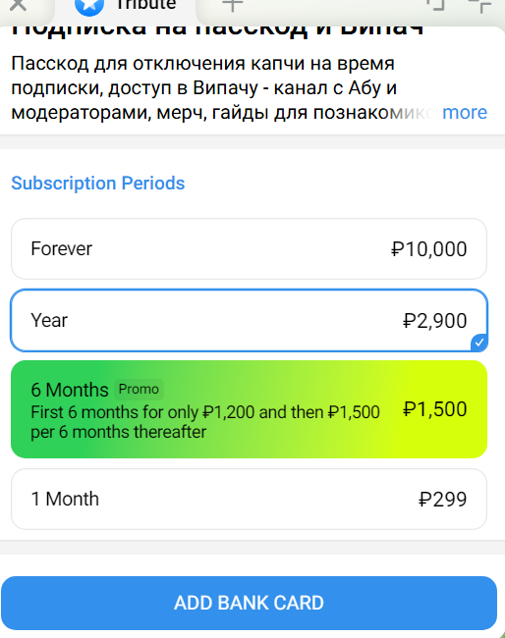The image size is (505, 638).
Task: Click the rightmost corner-bracket icon in the top bar
Action: point(480,5)
